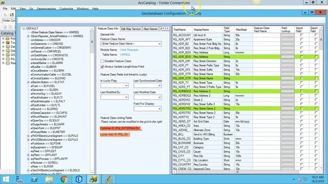Check Import Field for RQ_ACCOUNT row
Viewport: 328px width, 184px height.
tap(301, 35)
